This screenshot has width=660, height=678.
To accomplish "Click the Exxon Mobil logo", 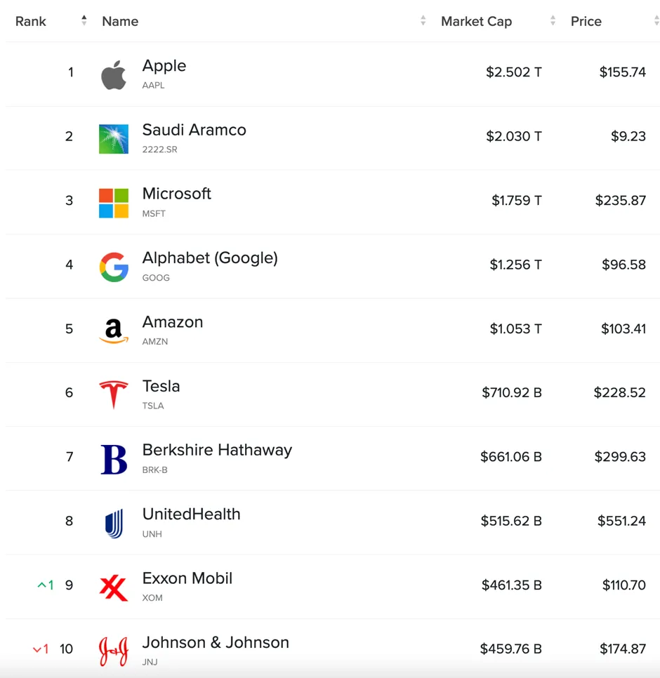I will pyautogui.click(x=113, y=588).
